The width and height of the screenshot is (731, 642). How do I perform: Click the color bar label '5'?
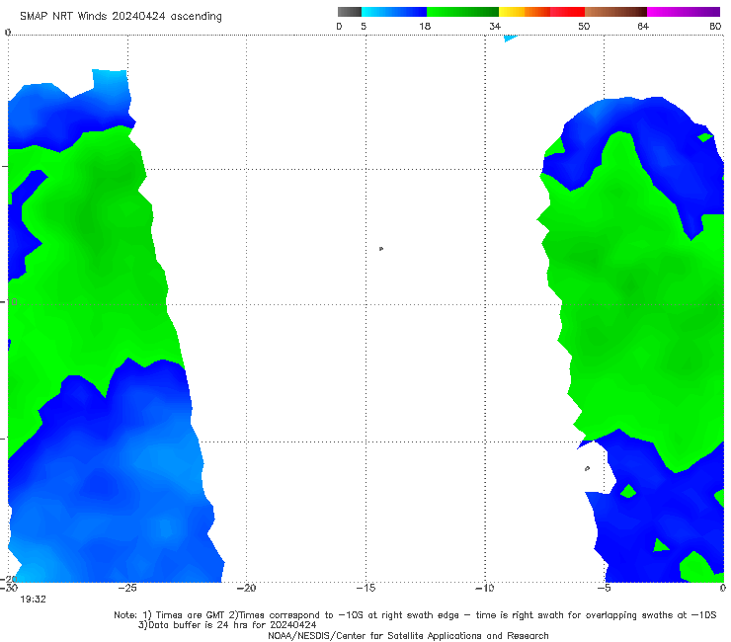click(x=364, y=27)
